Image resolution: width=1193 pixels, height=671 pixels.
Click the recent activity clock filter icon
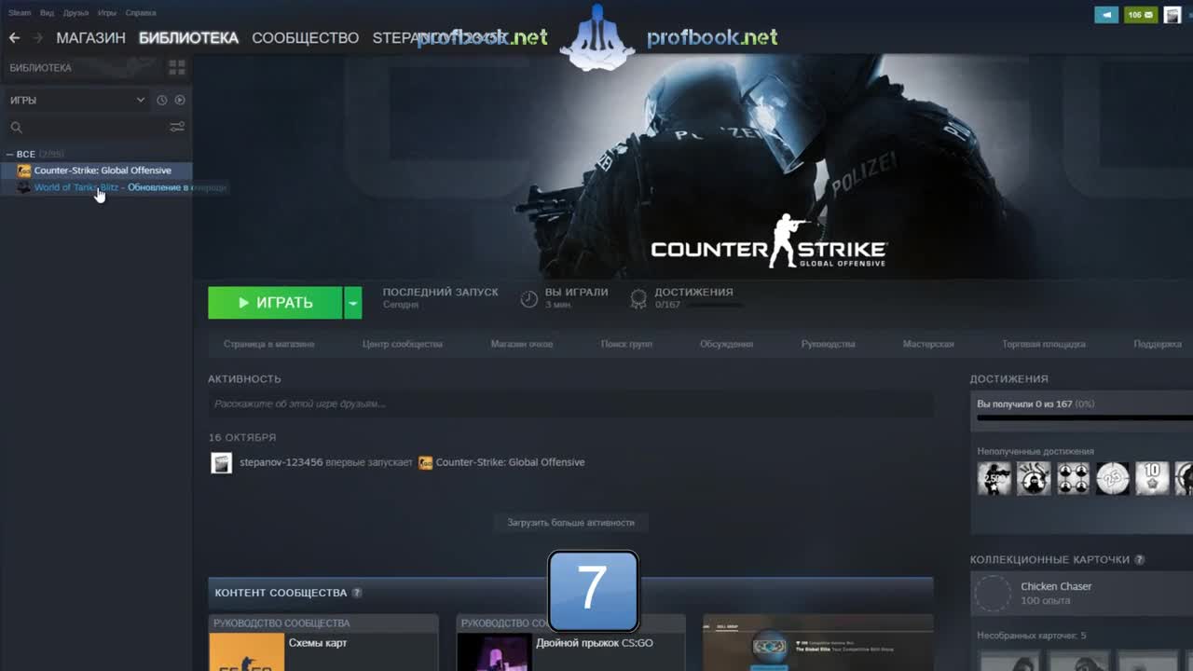(161, 100)
